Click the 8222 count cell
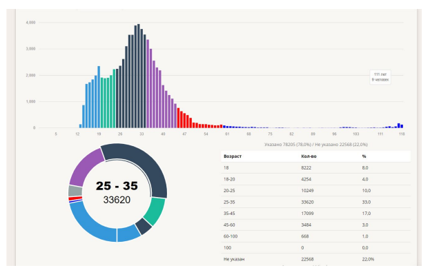The image size is (430, 279). pyautogui.click(x=306, y=168)
